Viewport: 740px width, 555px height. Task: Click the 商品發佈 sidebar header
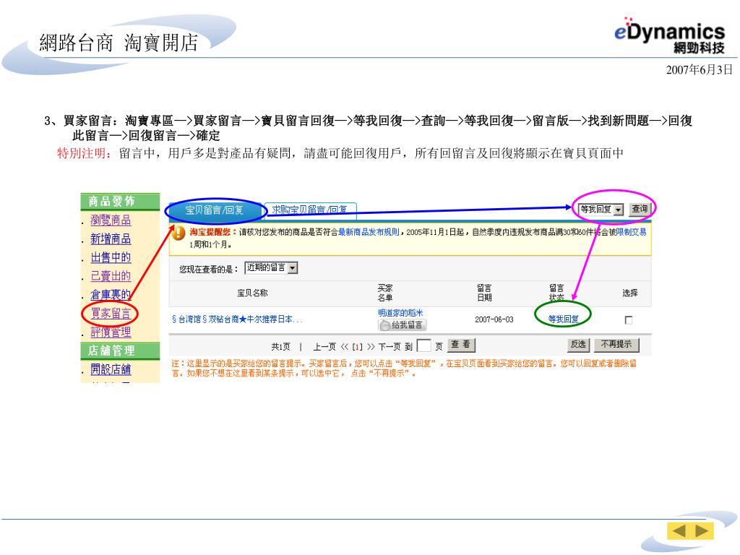tap(121, 201)
